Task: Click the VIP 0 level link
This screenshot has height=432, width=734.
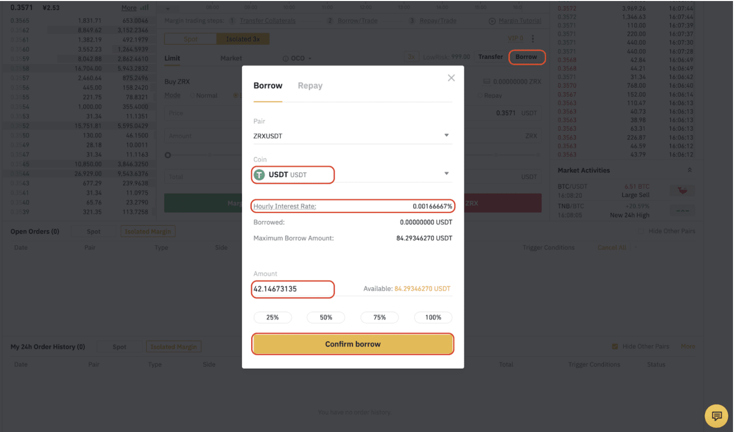Action: pyautogui.click(x=515, y=39)
